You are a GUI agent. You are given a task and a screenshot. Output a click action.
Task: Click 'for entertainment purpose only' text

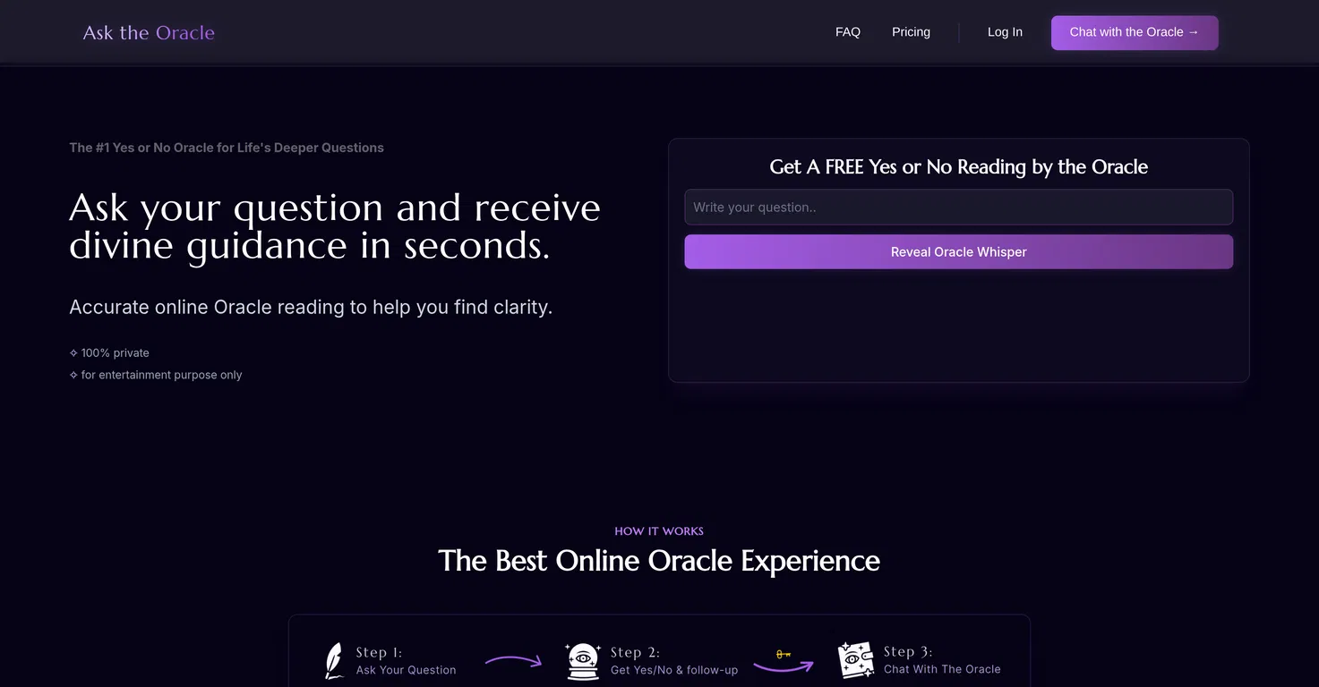(x=162, y=375)
